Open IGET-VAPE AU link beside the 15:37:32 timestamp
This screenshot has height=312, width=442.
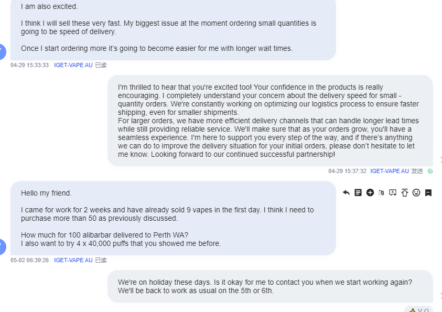click(390, 171)
